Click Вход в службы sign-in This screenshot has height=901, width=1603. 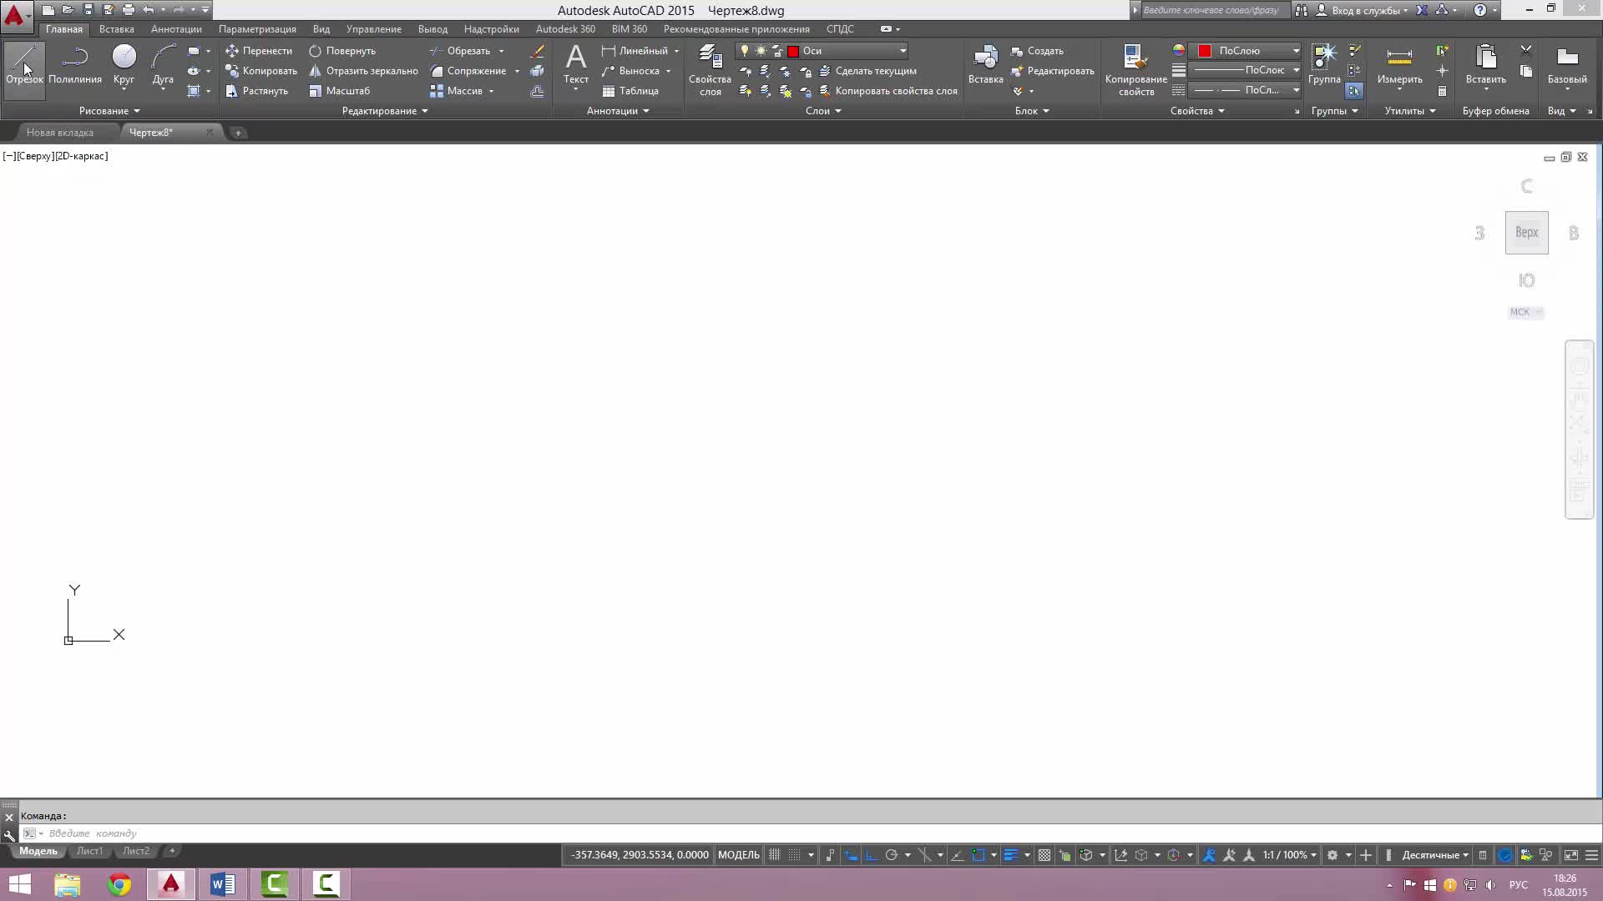pyautogui.click(x=1362, y=10)
